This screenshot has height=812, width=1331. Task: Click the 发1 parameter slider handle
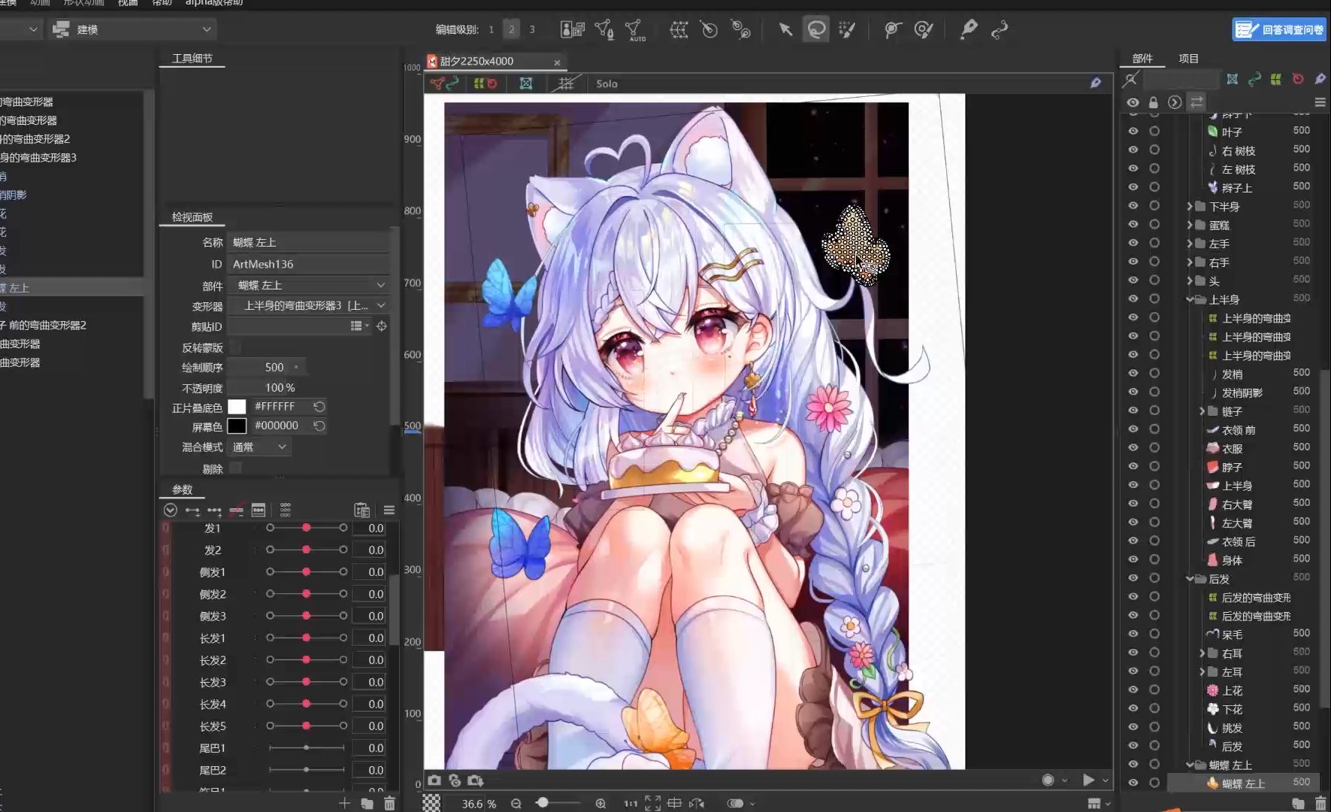[307, 528]
